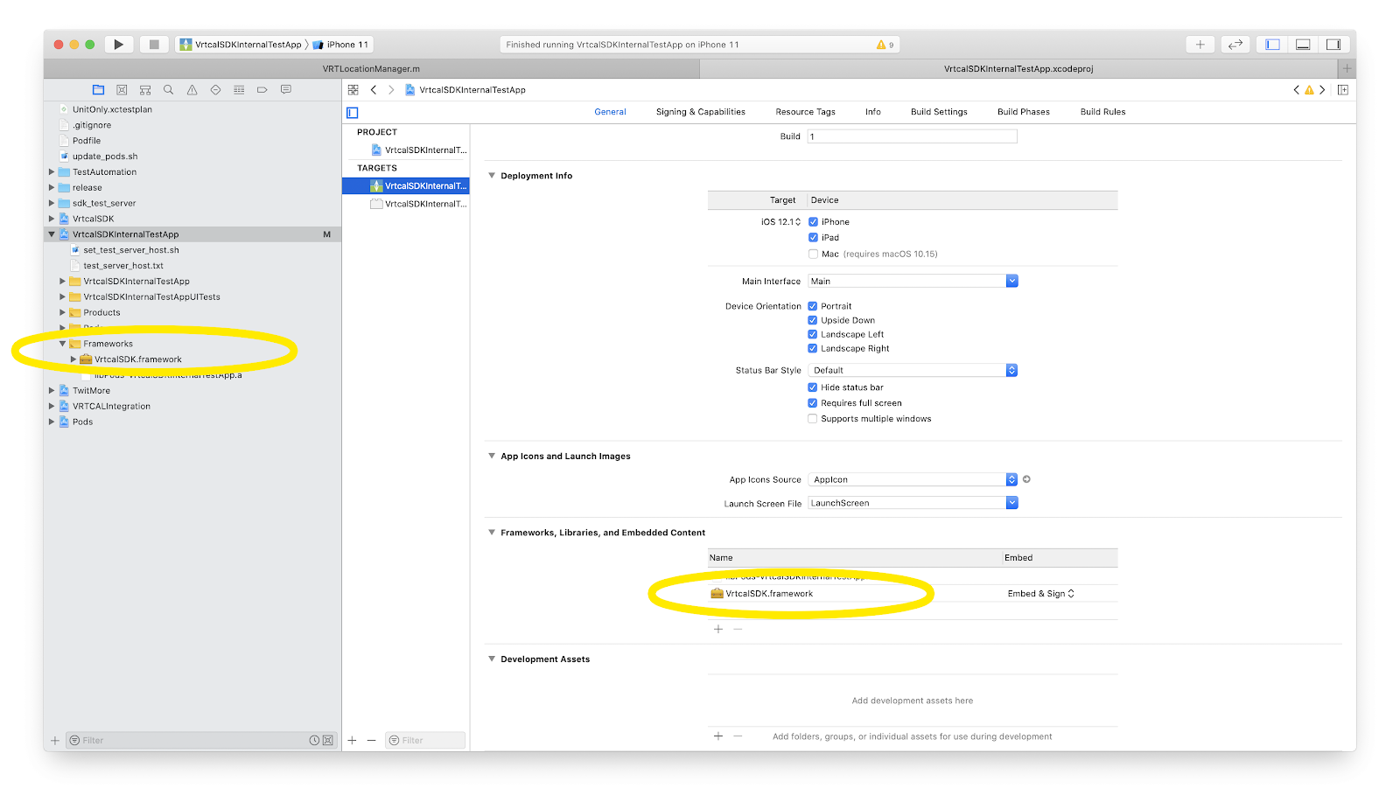
Task: Show the Symbol navigator
Action: (x=145, y=90)
